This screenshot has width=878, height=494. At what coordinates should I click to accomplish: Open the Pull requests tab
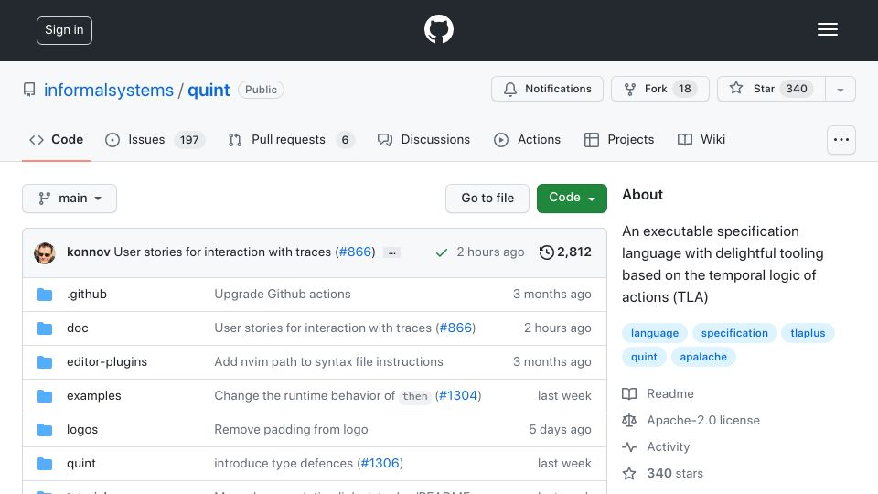(x=291, y=139)
